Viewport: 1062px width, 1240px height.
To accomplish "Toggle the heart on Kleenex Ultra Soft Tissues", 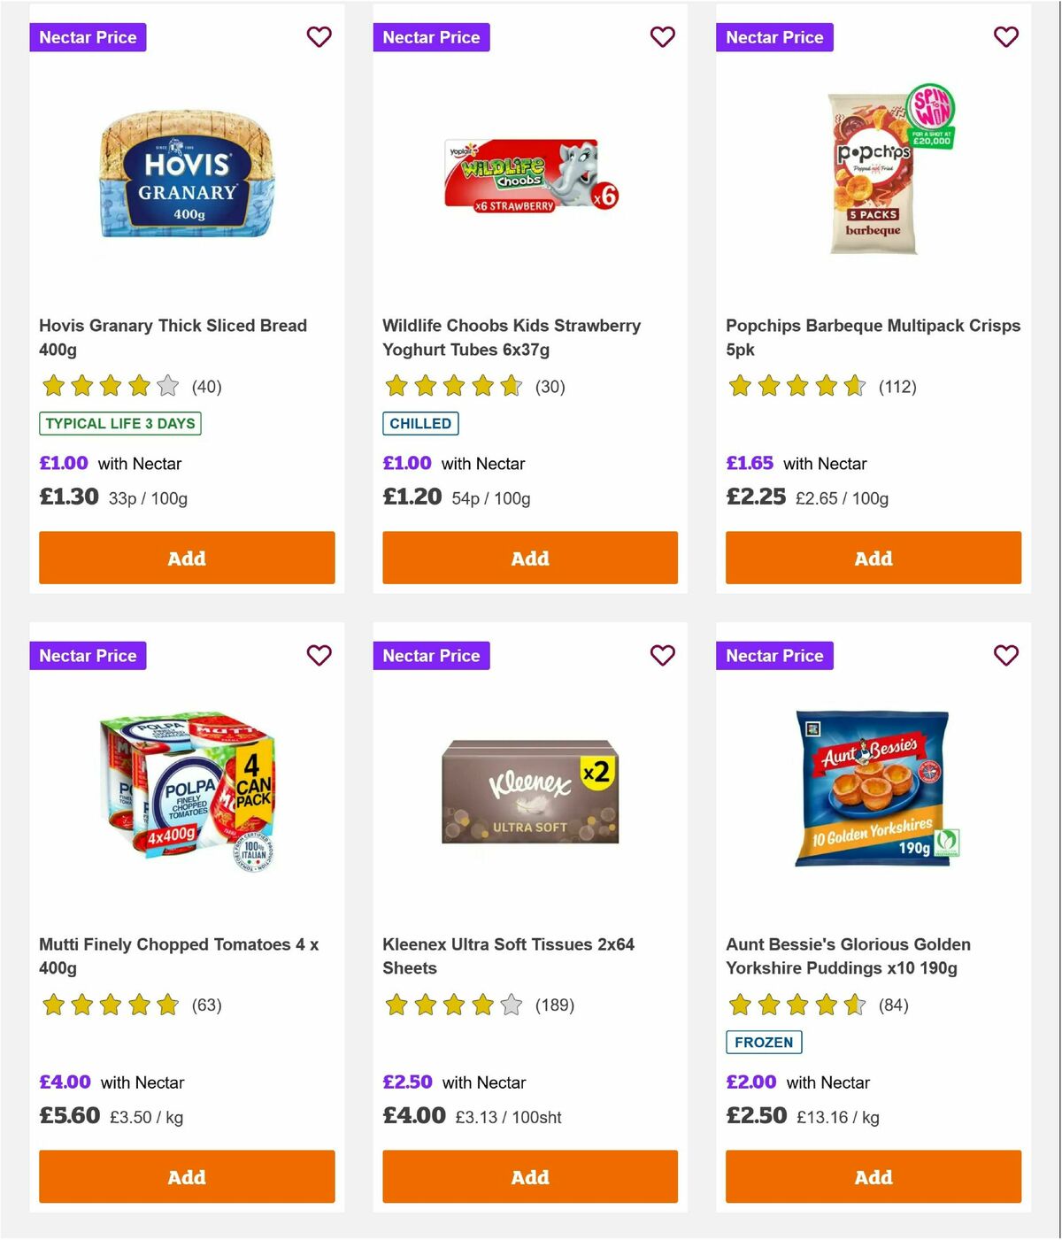I will [x=662, y=656].
